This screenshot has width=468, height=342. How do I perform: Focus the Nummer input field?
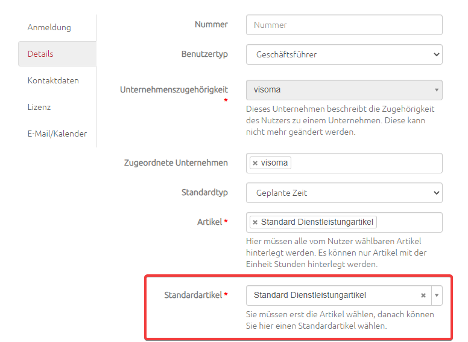click(x=344, y=25)
